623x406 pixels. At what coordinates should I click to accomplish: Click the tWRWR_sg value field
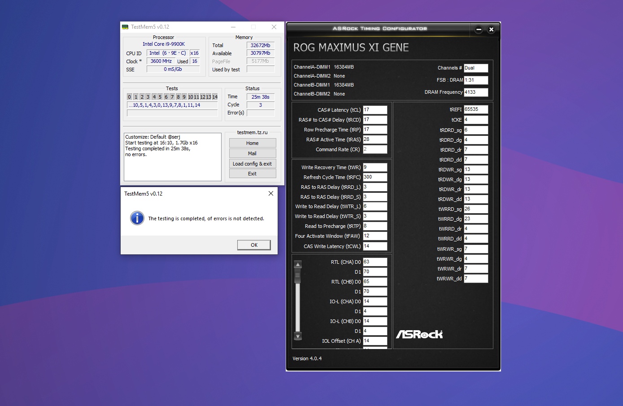(476, 249)
